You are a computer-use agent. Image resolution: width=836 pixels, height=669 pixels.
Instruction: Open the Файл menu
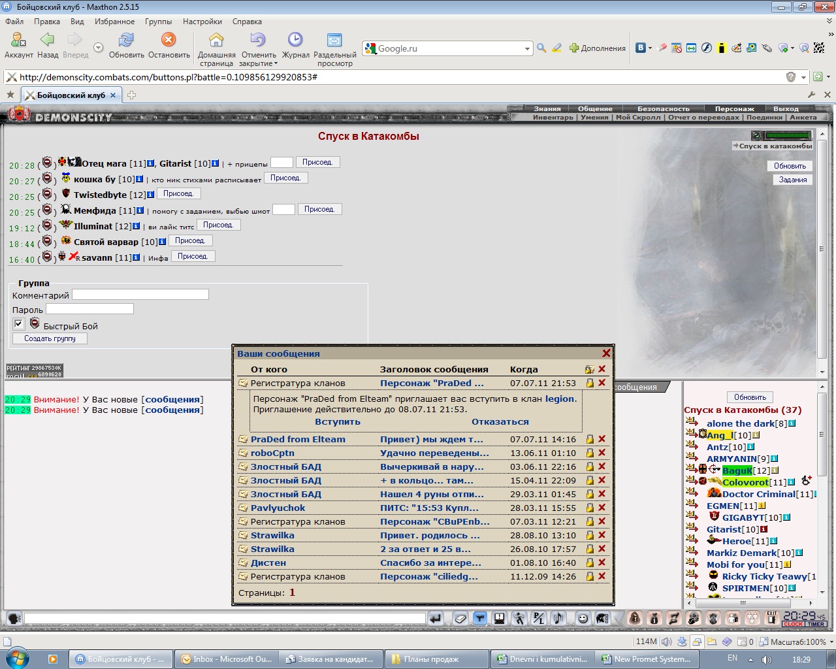click(14, 22)
